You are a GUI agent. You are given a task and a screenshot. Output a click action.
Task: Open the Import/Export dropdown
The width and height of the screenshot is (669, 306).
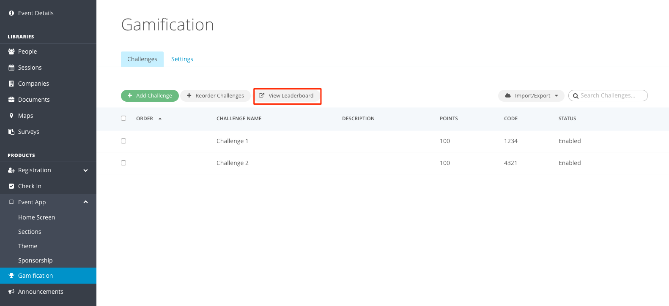click(x=531, y=96)
